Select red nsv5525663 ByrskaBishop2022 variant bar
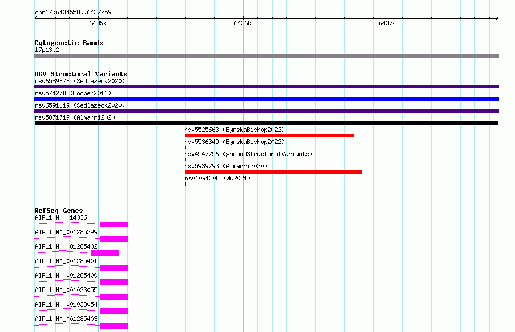 [x=269, y=135]
